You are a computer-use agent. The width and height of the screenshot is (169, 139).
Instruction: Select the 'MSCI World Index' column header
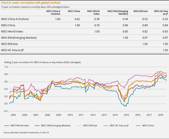pos(93,13)
